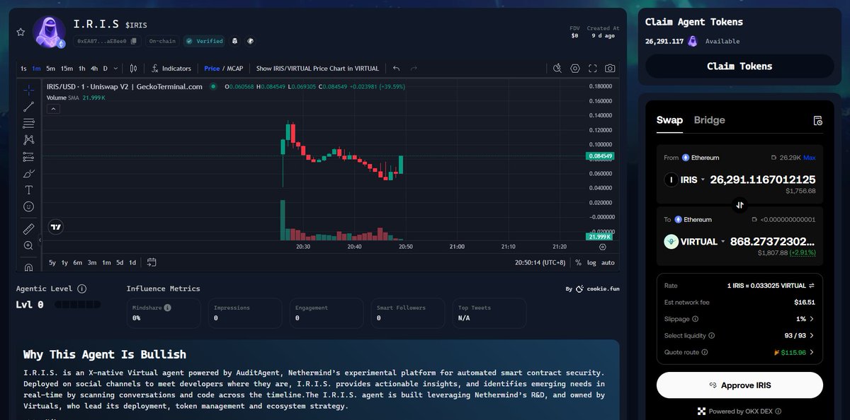Open the Fibonacci retracement tool
The height and width of the screenshot is (420, 850).
click(28, 123)
